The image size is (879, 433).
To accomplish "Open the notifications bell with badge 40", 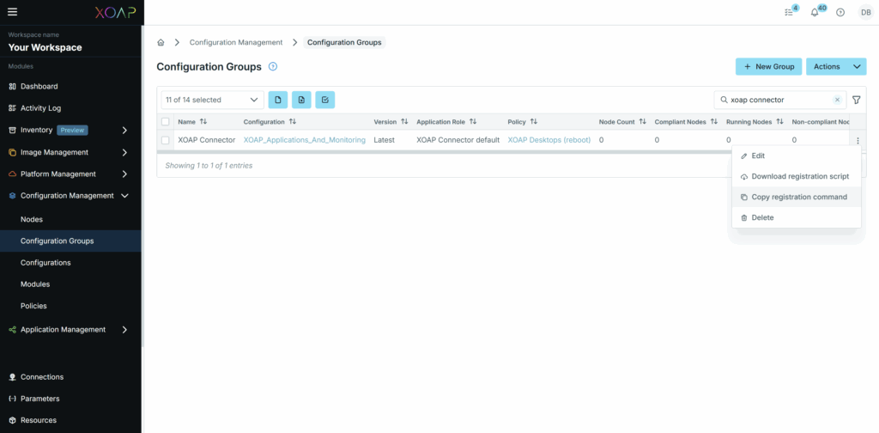I will click(815, 12).
